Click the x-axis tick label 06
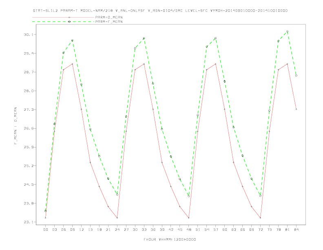The image size is (323, 250). pos(64,230)
